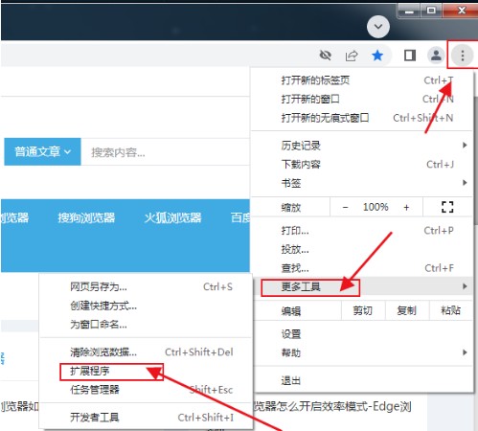The width and height of the screenshot is (478, 431).
Task: Click the vertical scrollbar on the right edge
Action: [x=476, y=160]
